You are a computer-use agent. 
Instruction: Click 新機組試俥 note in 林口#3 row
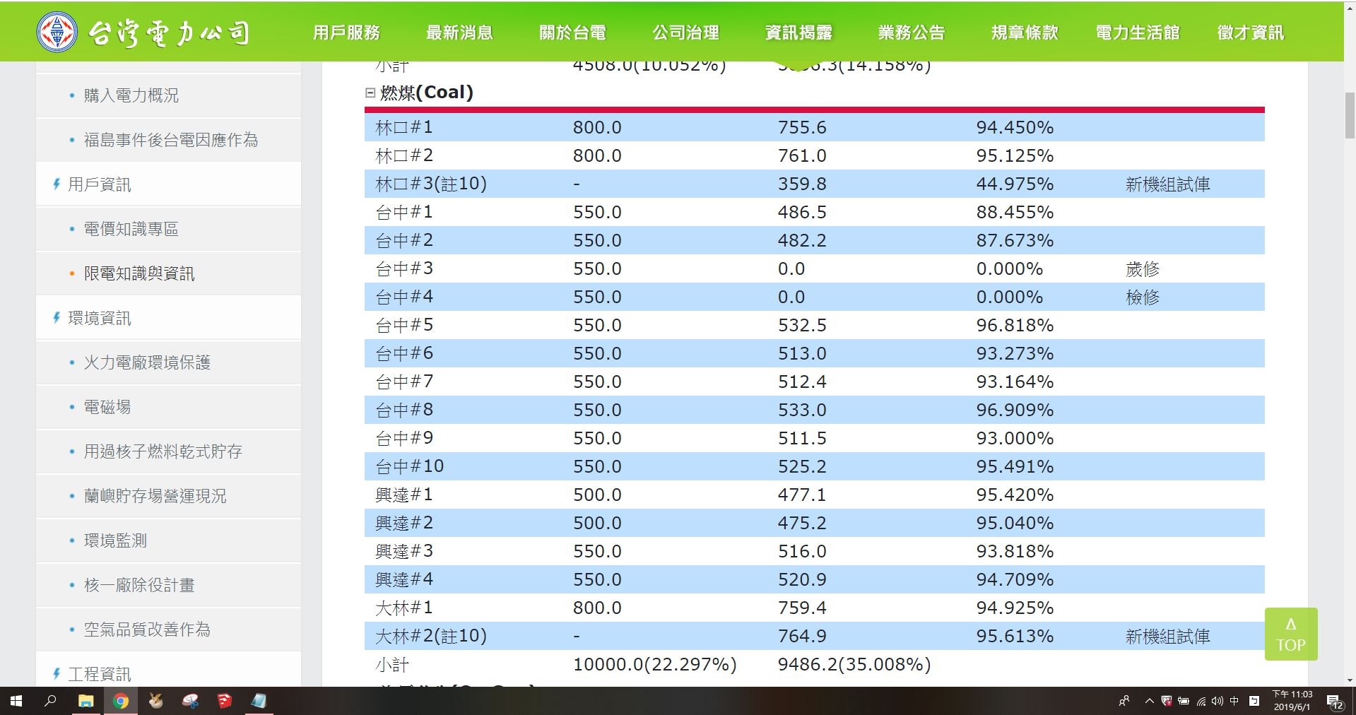(x=1167, y=184)
